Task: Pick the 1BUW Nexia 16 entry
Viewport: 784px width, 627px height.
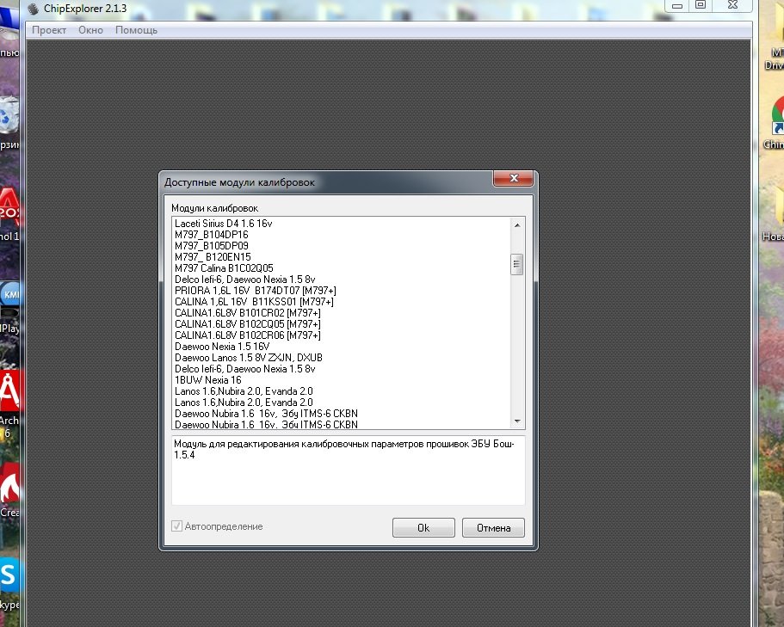Action: click(207, 380)
